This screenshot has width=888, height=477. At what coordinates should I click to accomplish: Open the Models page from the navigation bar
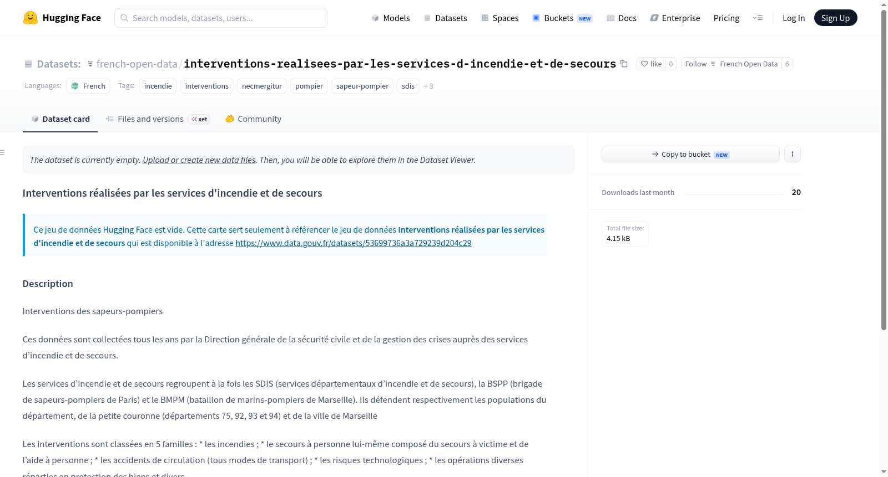(x=391, y=18)
